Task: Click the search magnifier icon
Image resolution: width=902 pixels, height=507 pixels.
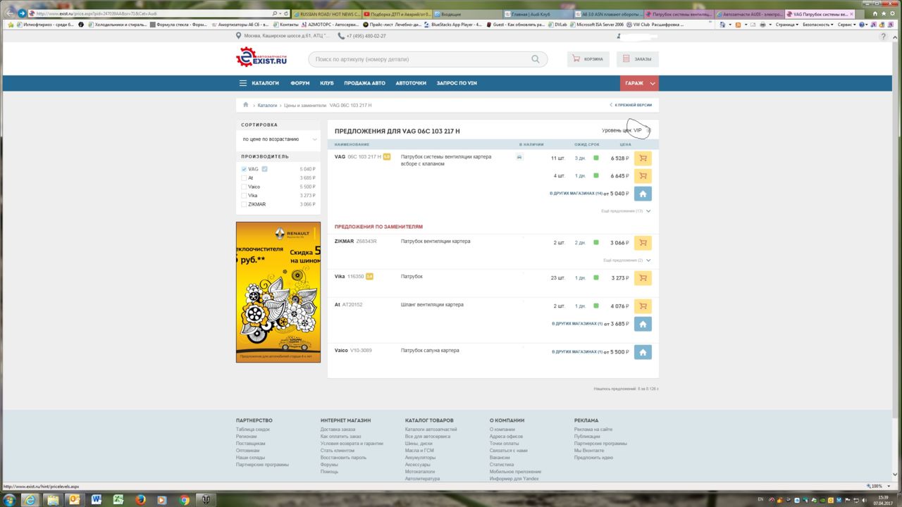Action: click(x=536, y=60)
